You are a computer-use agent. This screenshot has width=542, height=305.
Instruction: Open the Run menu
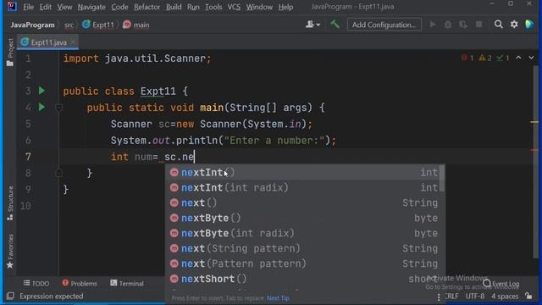(193, 7)
